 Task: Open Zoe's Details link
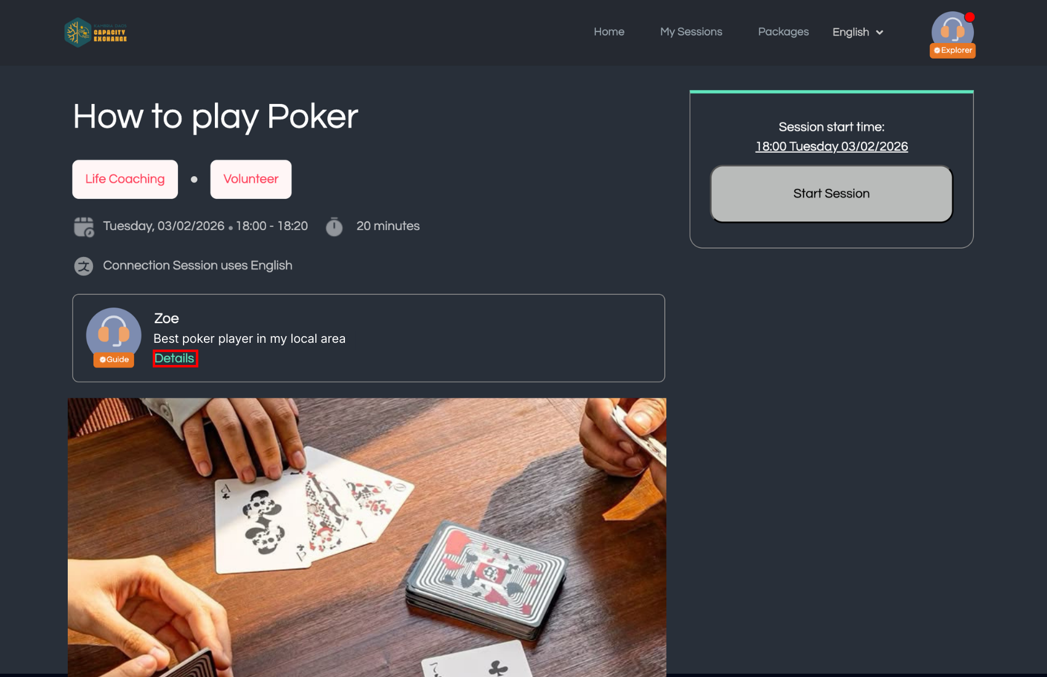[175, 358]
